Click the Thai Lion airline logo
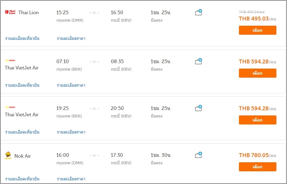The width and height of the screenshot is (287, 184). pyautogui.click(x=10, y=12)
